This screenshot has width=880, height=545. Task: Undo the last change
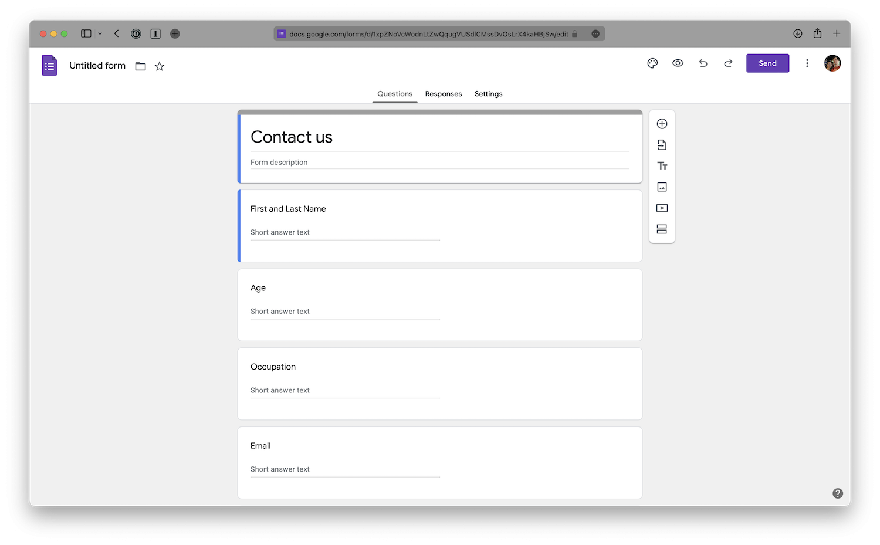tap(703, 63)
